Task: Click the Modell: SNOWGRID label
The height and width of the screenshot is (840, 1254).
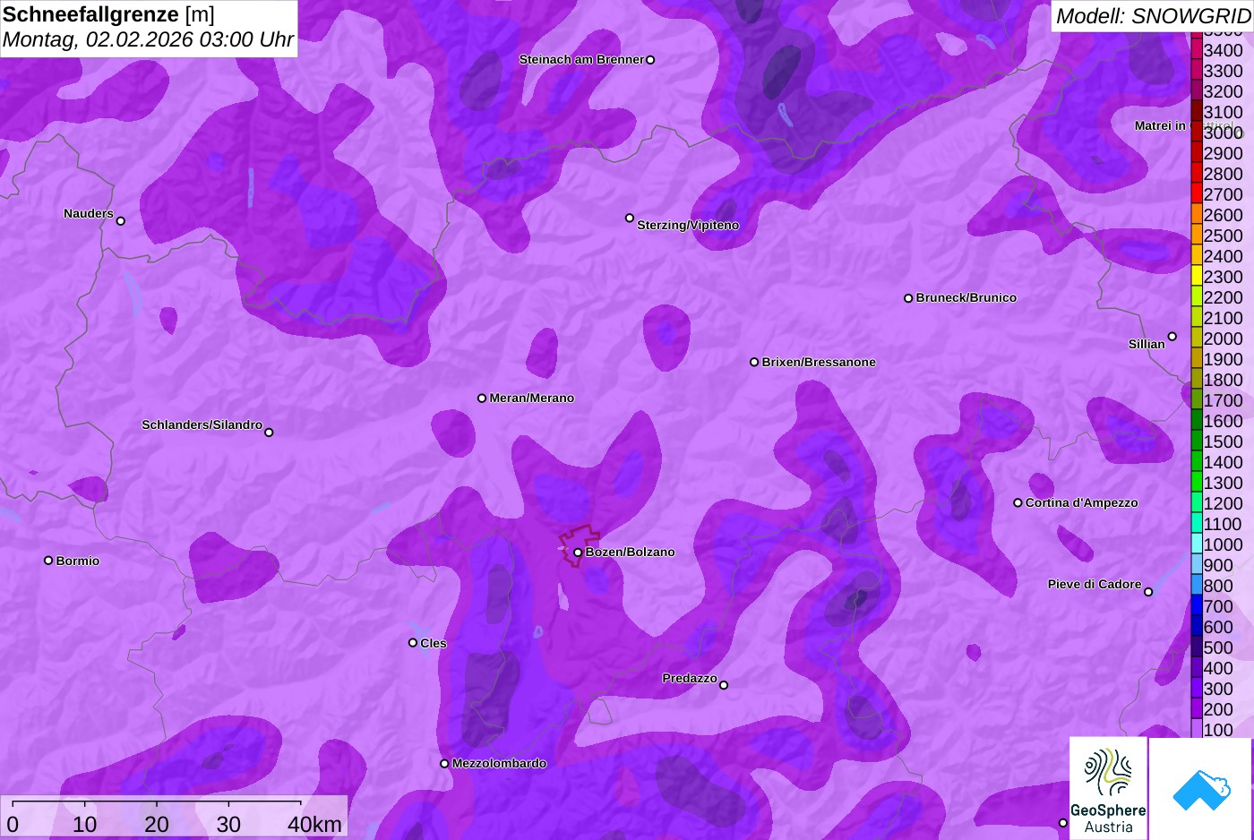Action: coord(1153,16)
